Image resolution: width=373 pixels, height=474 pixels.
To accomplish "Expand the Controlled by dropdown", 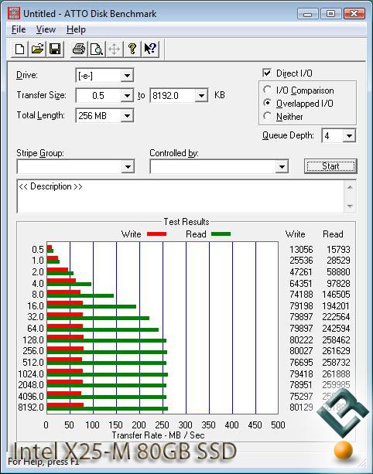I will coord(282,166).
